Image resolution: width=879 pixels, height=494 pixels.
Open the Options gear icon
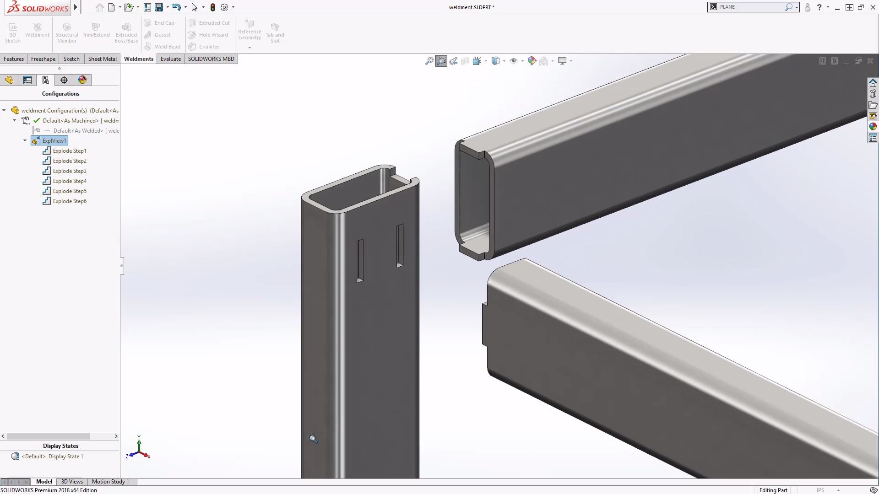point(224,7)
